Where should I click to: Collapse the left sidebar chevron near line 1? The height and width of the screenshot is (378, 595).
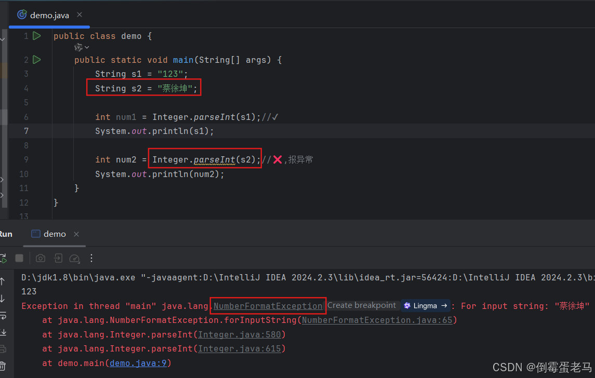(x=3, y=39)
